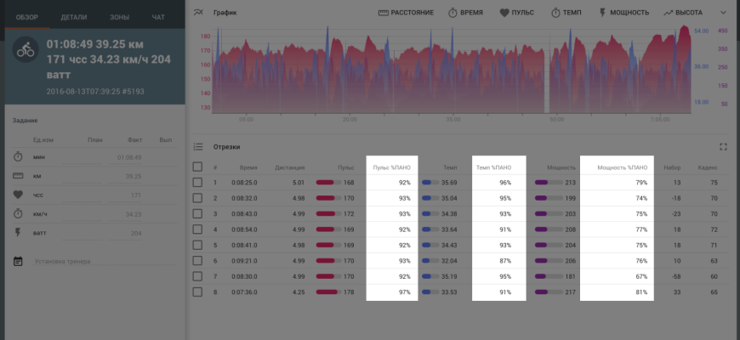This screenshot has width=740, height=340.
Task: Click the chart icon beside График
Action: click(x=198, y=13)
